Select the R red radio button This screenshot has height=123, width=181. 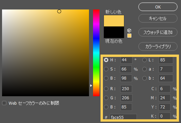[x=106, y=89]
